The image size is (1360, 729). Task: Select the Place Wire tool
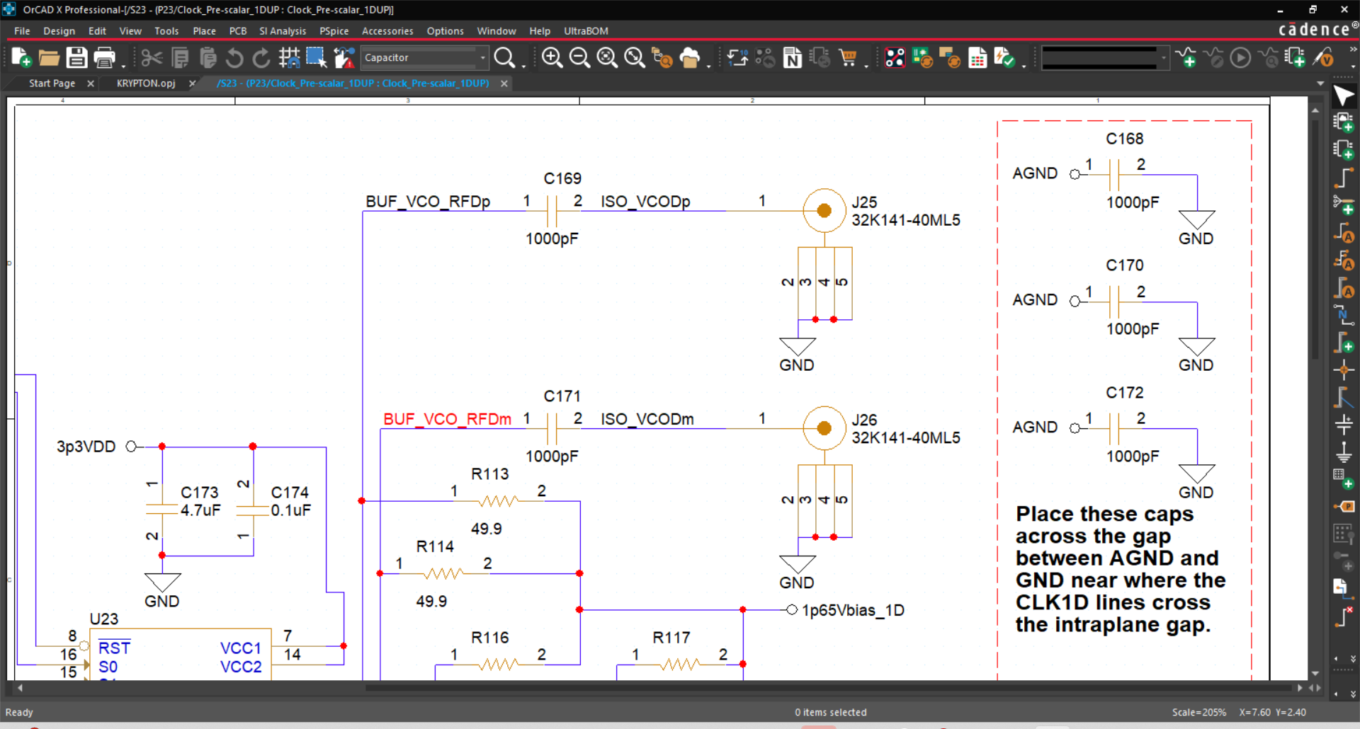[x=1344, y=178]
